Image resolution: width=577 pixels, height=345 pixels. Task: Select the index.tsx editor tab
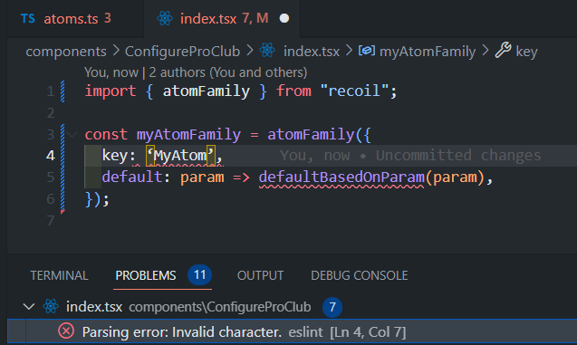point(222,18)
